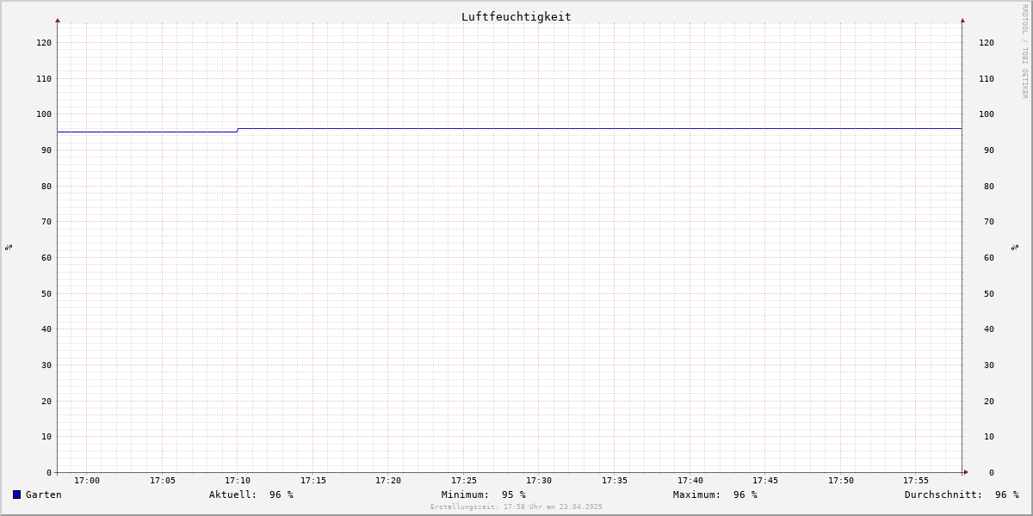Click the Luftfeuchtigkeit chart title

coord(516,17)
